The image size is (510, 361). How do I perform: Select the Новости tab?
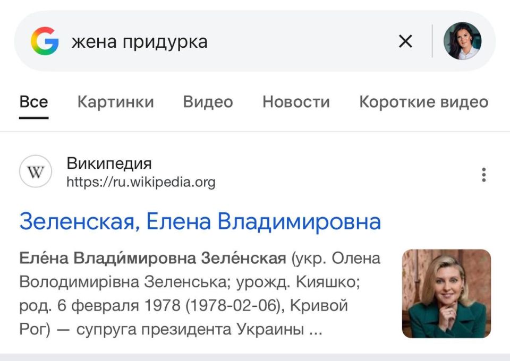click(x=296, y=102)
